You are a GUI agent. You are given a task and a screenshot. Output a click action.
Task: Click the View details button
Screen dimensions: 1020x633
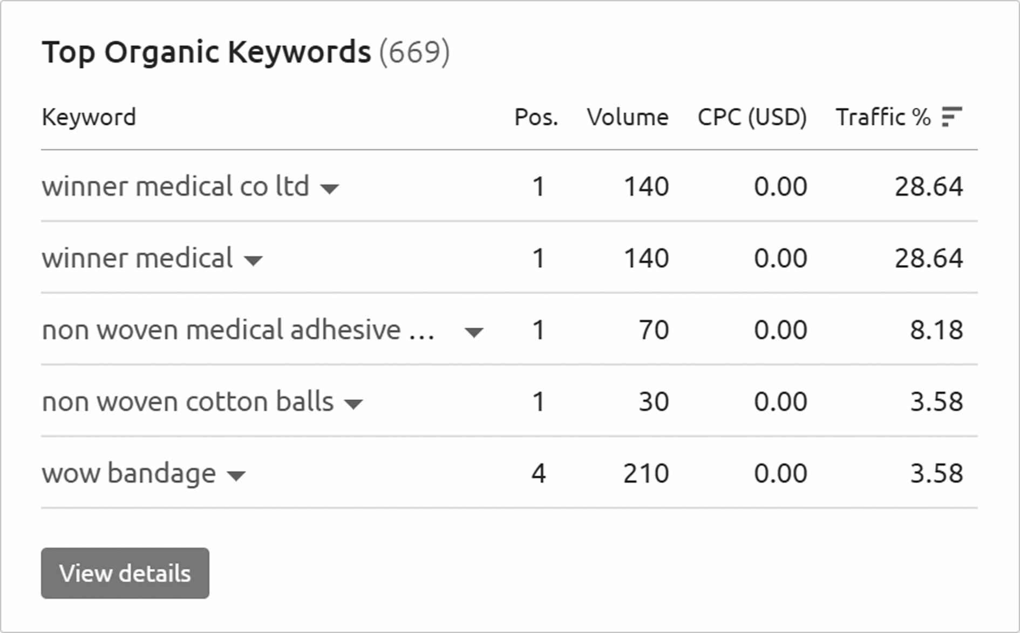[125, 573]
